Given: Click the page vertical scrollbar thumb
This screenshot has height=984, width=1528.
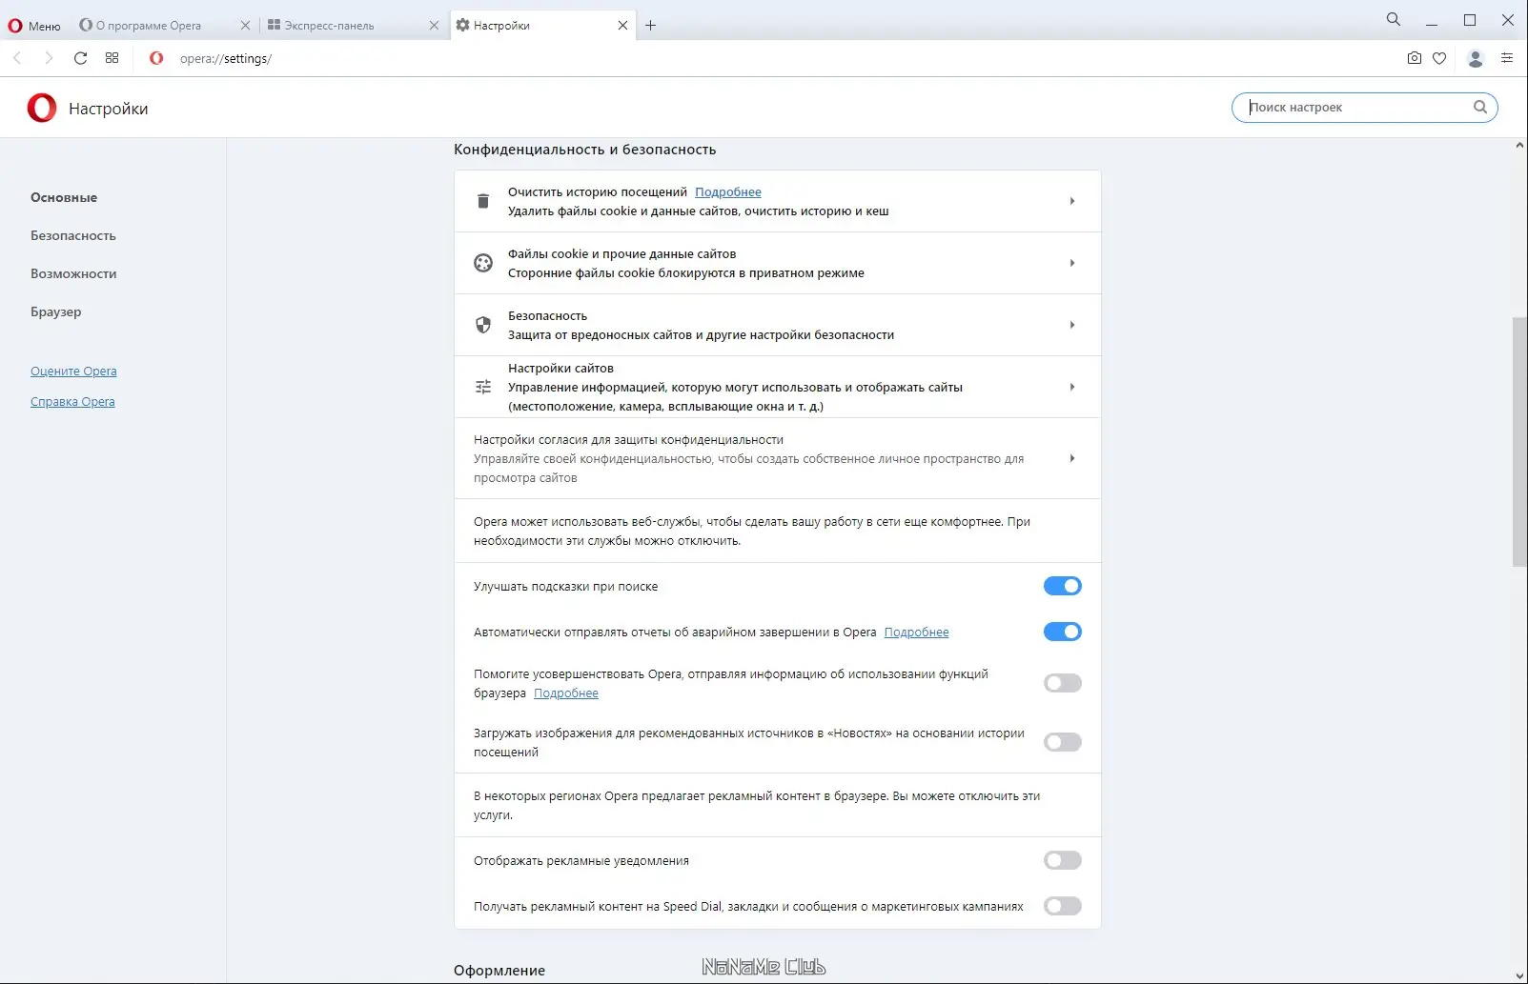Looking at the screenshot, I should [x=1519, y=442].
